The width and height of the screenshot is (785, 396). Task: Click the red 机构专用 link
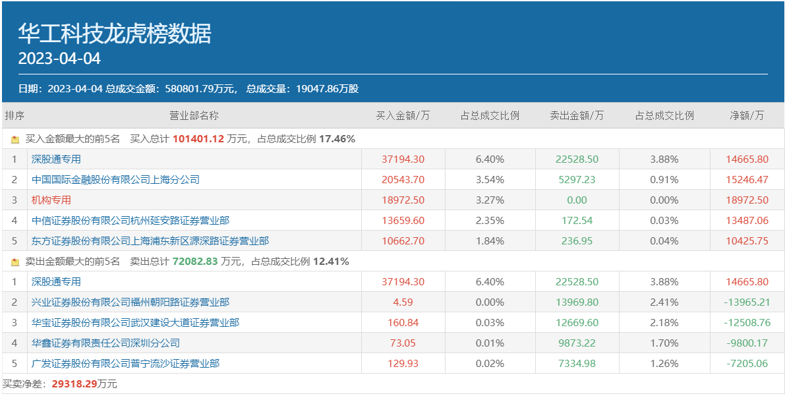[x=51, y=200]
